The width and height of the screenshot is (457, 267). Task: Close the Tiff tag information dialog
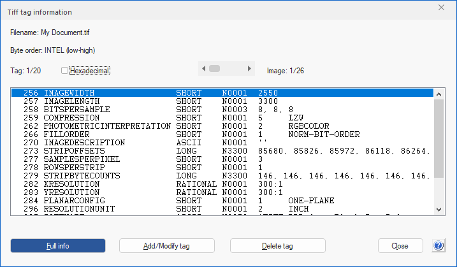pos(441,8)
